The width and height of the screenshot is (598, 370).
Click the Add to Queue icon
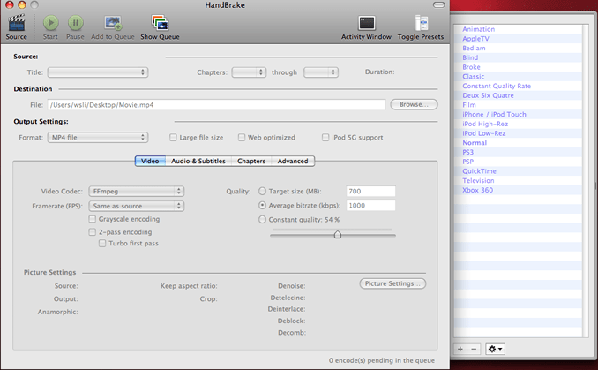point(113,23)
